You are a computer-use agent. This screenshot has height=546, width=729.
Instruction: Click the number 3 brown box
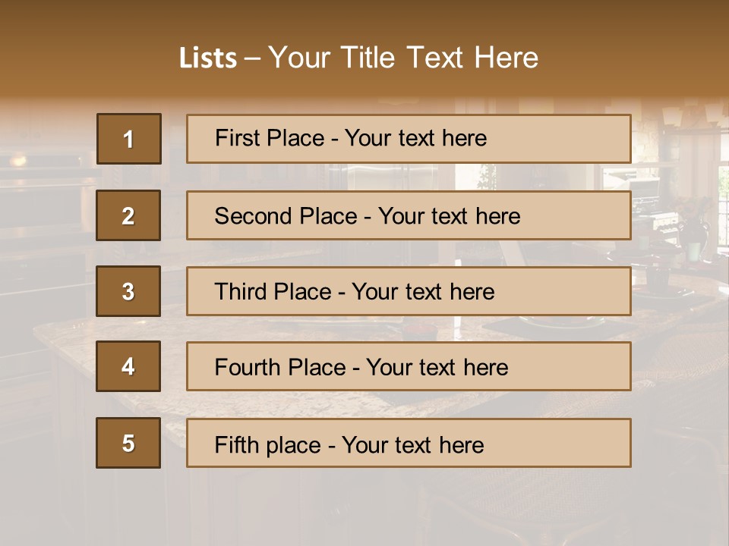pos(128,291)
